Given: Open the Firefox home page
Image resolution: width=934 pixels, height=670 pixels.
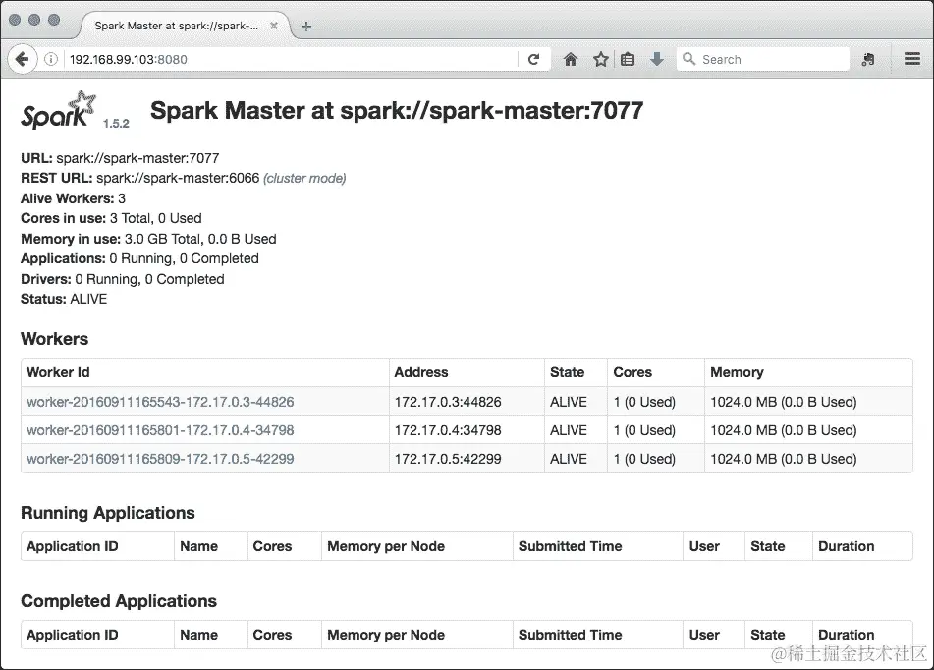Looking at the screenshot, I should pyautogui.click(x=571, y=59).
